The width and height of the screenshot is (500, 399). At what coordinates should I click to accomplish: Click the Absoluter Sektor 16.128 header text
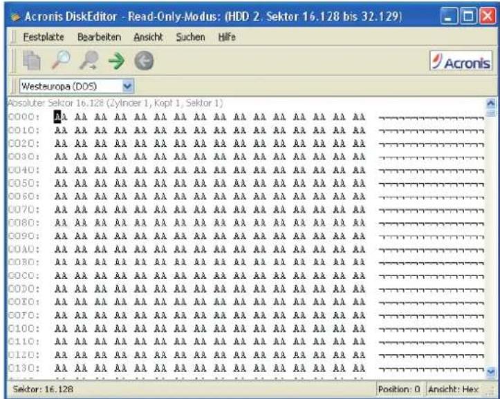click(115, 103)
